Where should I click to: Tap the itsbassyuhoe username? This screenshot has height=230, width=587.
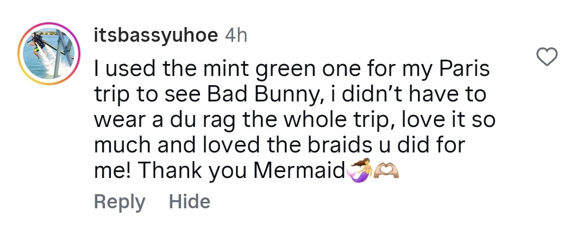tap(155, 36)
